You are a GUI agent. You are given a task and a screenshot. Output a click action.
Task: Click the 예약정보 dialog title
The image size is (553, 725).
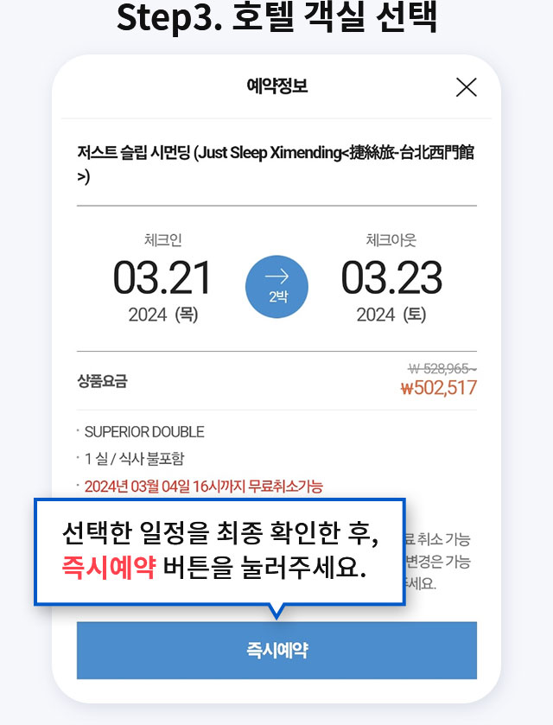pyautogui.click(x=277, y=86)
